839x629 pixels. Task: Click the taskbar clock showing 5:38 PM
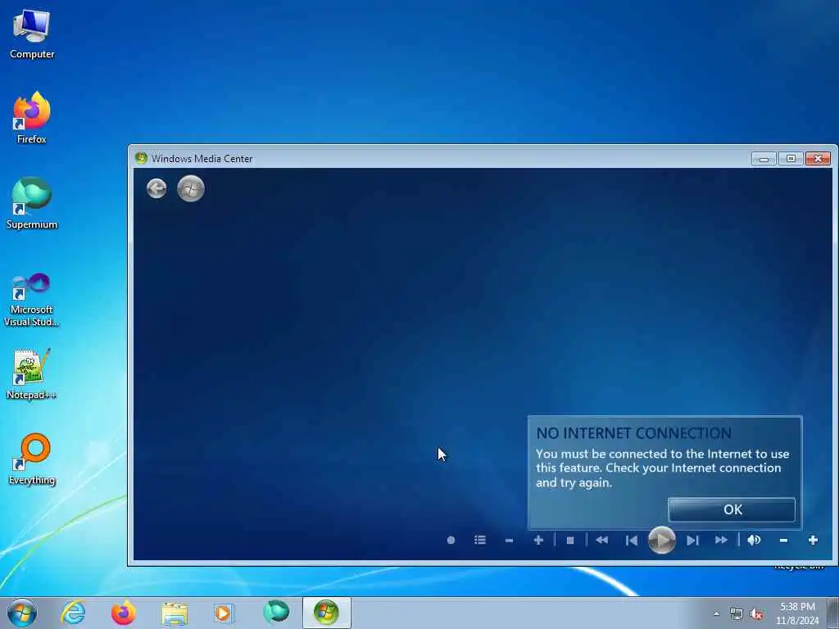tap(797, 613)
